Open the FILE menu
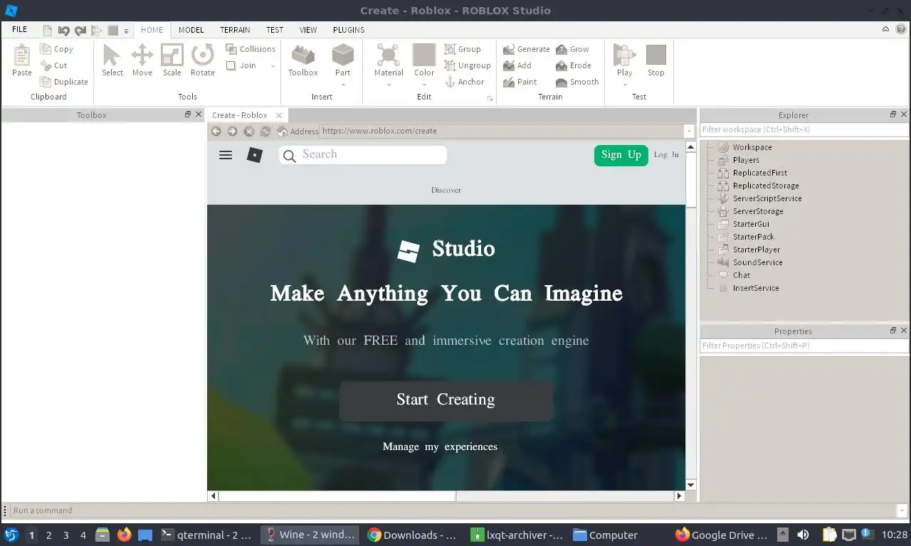Viewport: 911px width, 546px height. pos(20,30)
